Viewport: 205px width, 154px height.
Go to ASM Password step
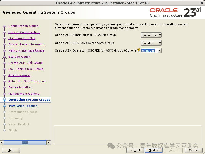click(19, 75)
